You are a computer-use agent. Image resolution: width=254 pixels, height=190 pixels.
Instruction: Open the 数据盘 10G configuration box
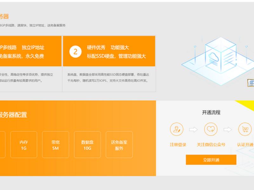pos(87,145)
